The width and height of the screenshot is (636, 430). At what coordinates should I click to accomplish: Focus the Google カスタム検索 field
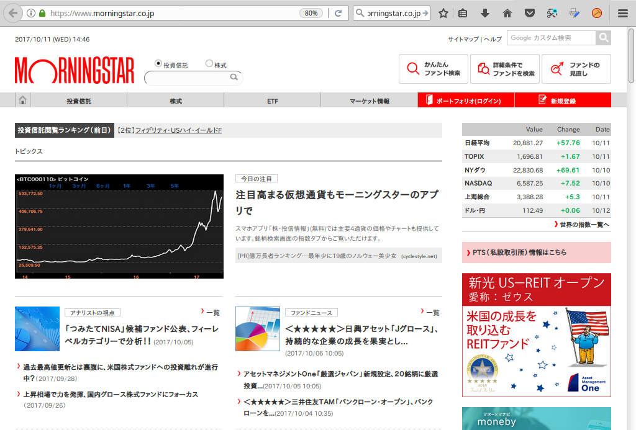tap(552, 38)
